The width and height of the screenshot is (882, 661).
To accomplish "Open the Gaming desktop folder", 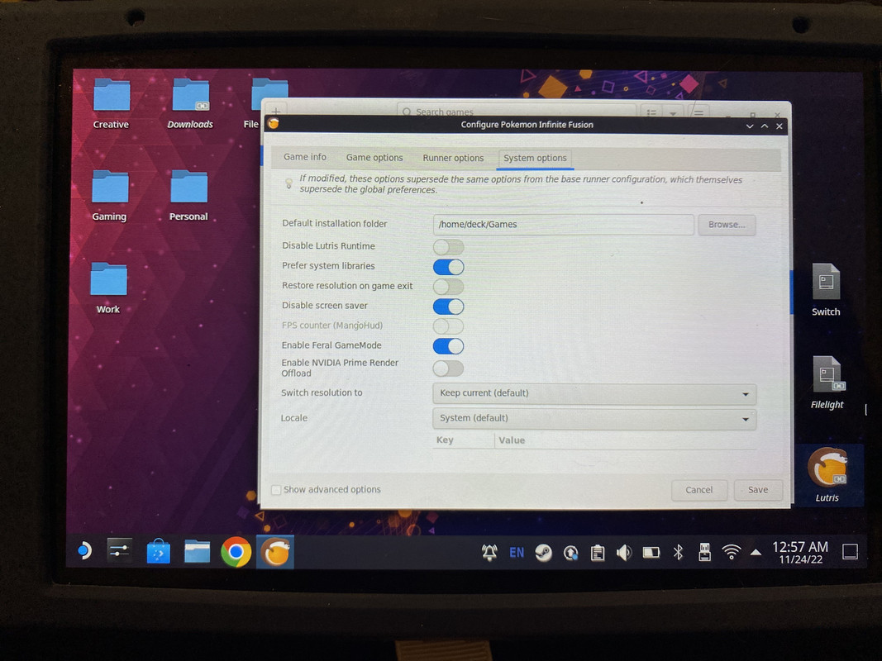I will point(109,196).
